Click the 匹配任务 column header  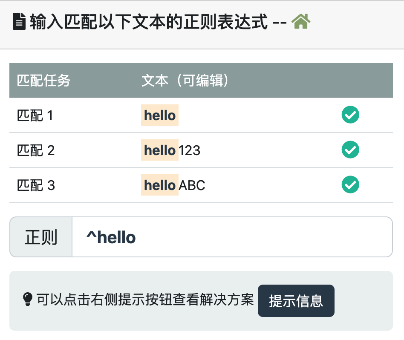point(43,81)
